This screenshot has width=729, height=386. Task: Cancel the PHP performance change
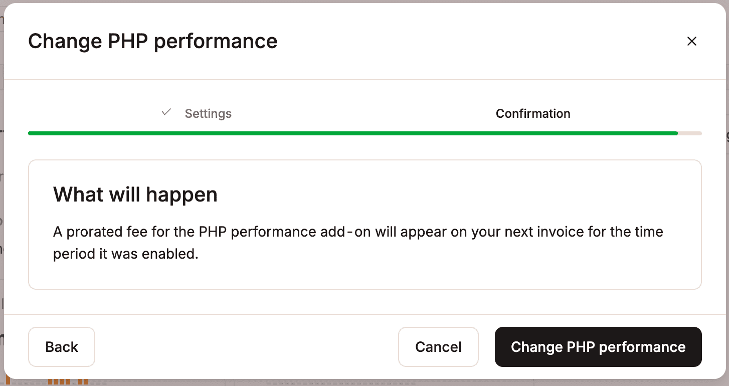[x=438, y=346]
